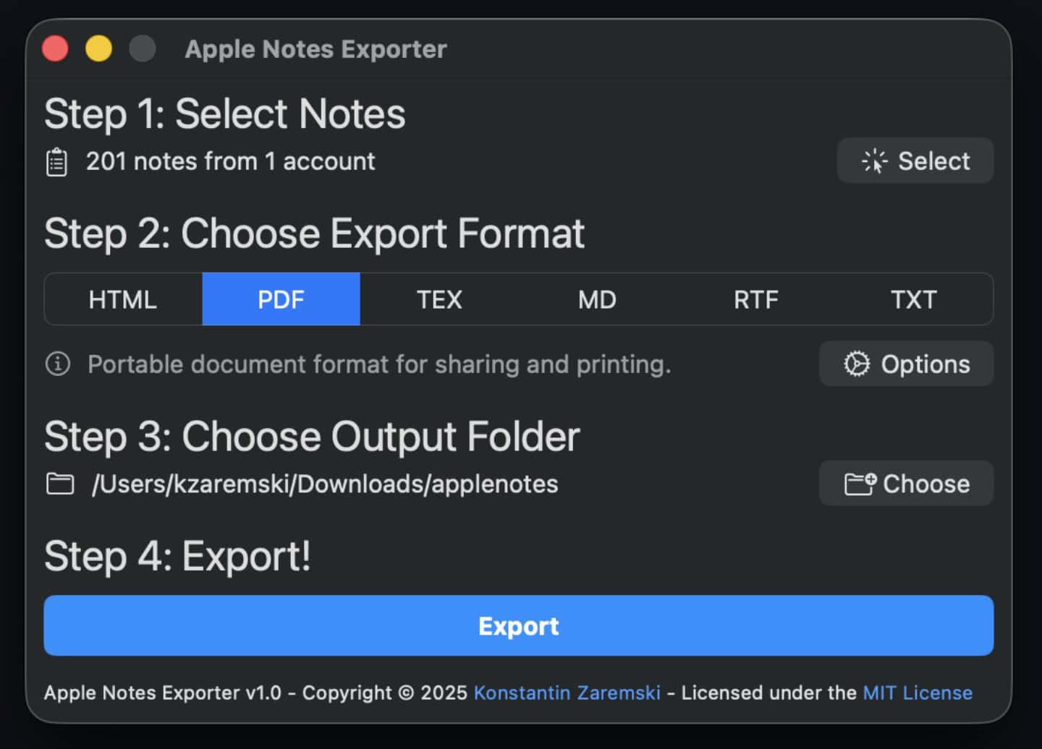Click the 201 notes summary text

[230, 161]
